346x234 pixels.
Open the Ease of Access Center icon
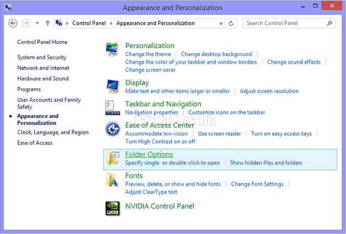tap(113, 129)
